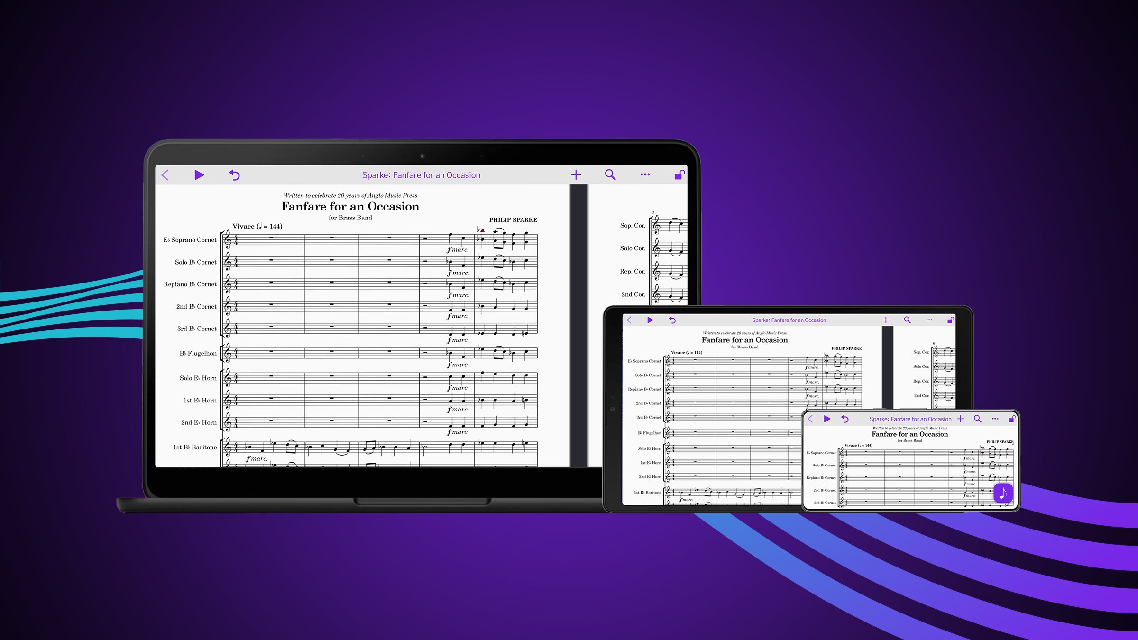Click 'Rep. Cor.' label on laptop's second page
This screenshot has height=640, width=1138.
[633, 272]
